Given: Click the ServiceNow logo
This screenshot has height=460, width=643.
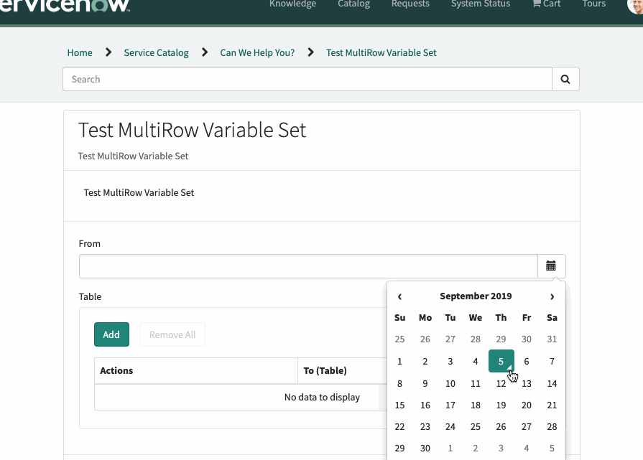Looking at the screenshot, I should point(65,5).
